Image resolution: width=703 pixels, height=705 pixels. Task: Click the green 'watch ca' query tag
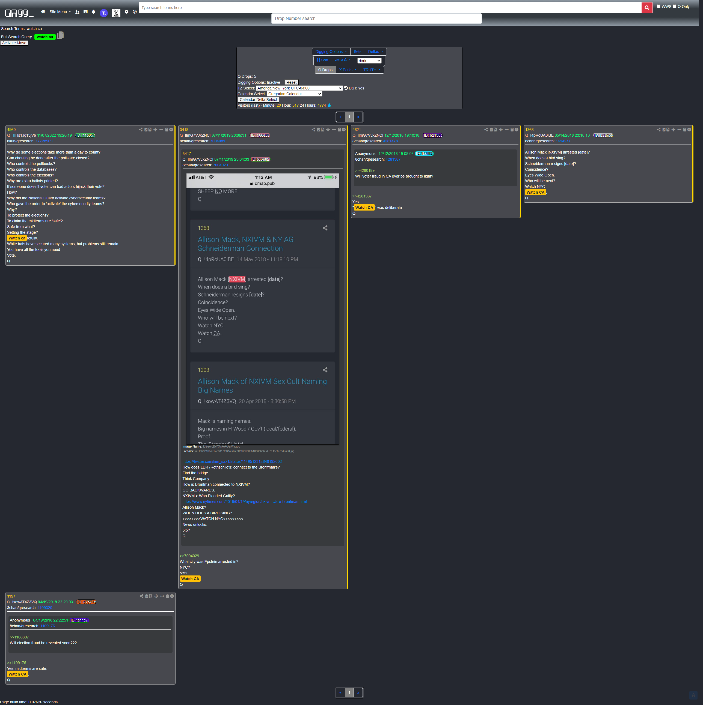(x=45, y=37)
